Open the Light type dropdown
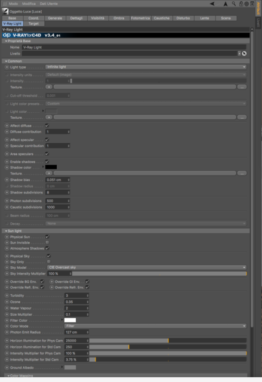This screenshot has height=382, width=262. [146, 67]
